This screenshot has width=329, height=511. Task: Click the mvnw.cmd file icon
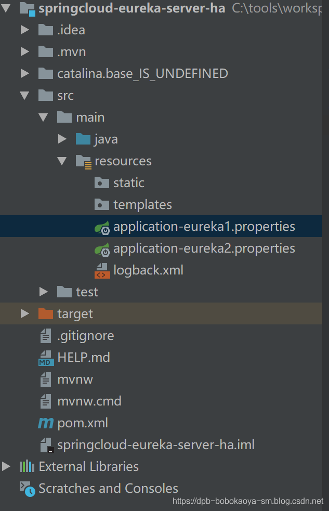46,401
